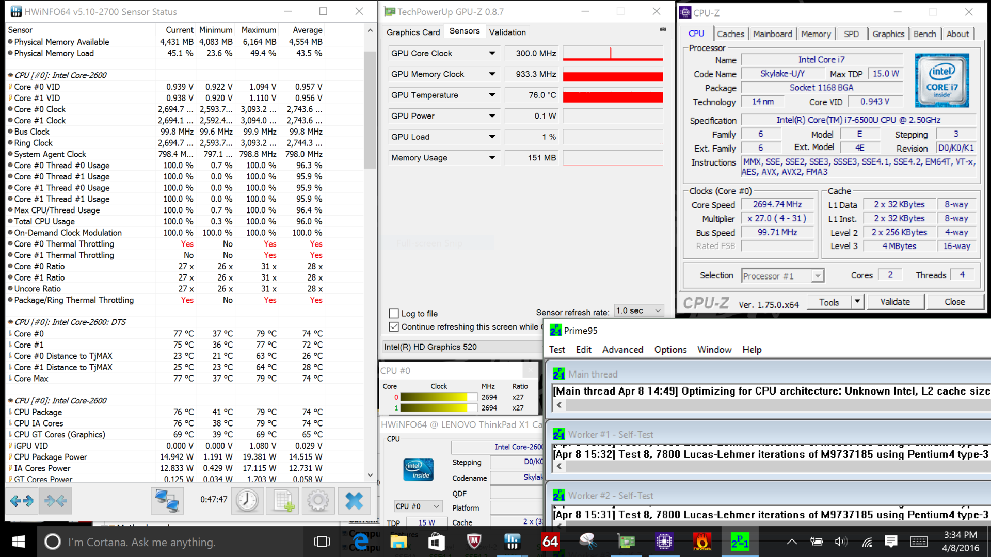
Task: Show hidden system tray icons
Action: click(x=791, y=542)
